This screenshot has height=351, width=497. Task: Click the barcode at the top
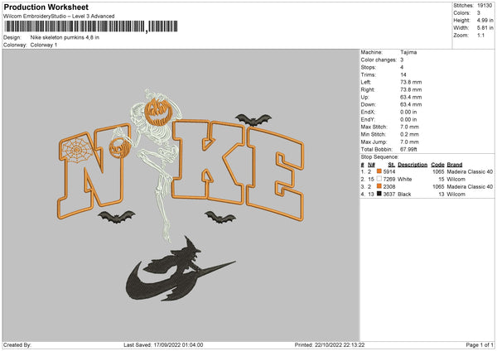(x=90, y=26)
